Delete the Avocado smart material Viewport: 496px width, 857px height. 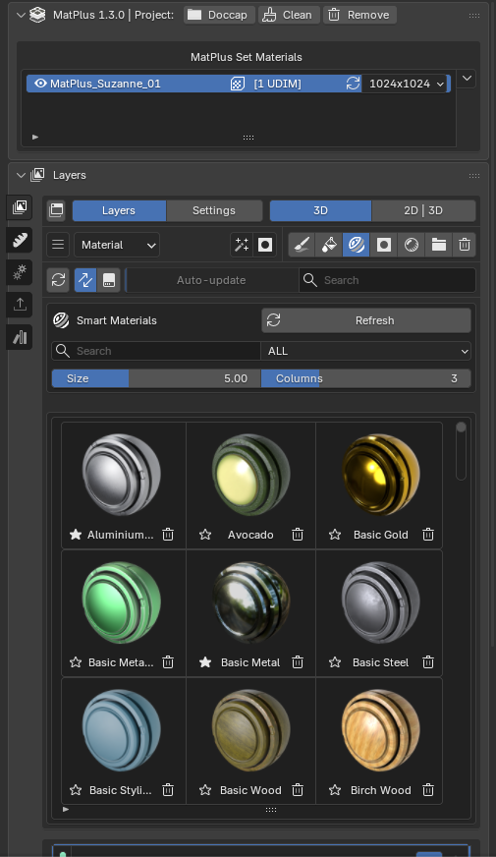coord(298,535)
